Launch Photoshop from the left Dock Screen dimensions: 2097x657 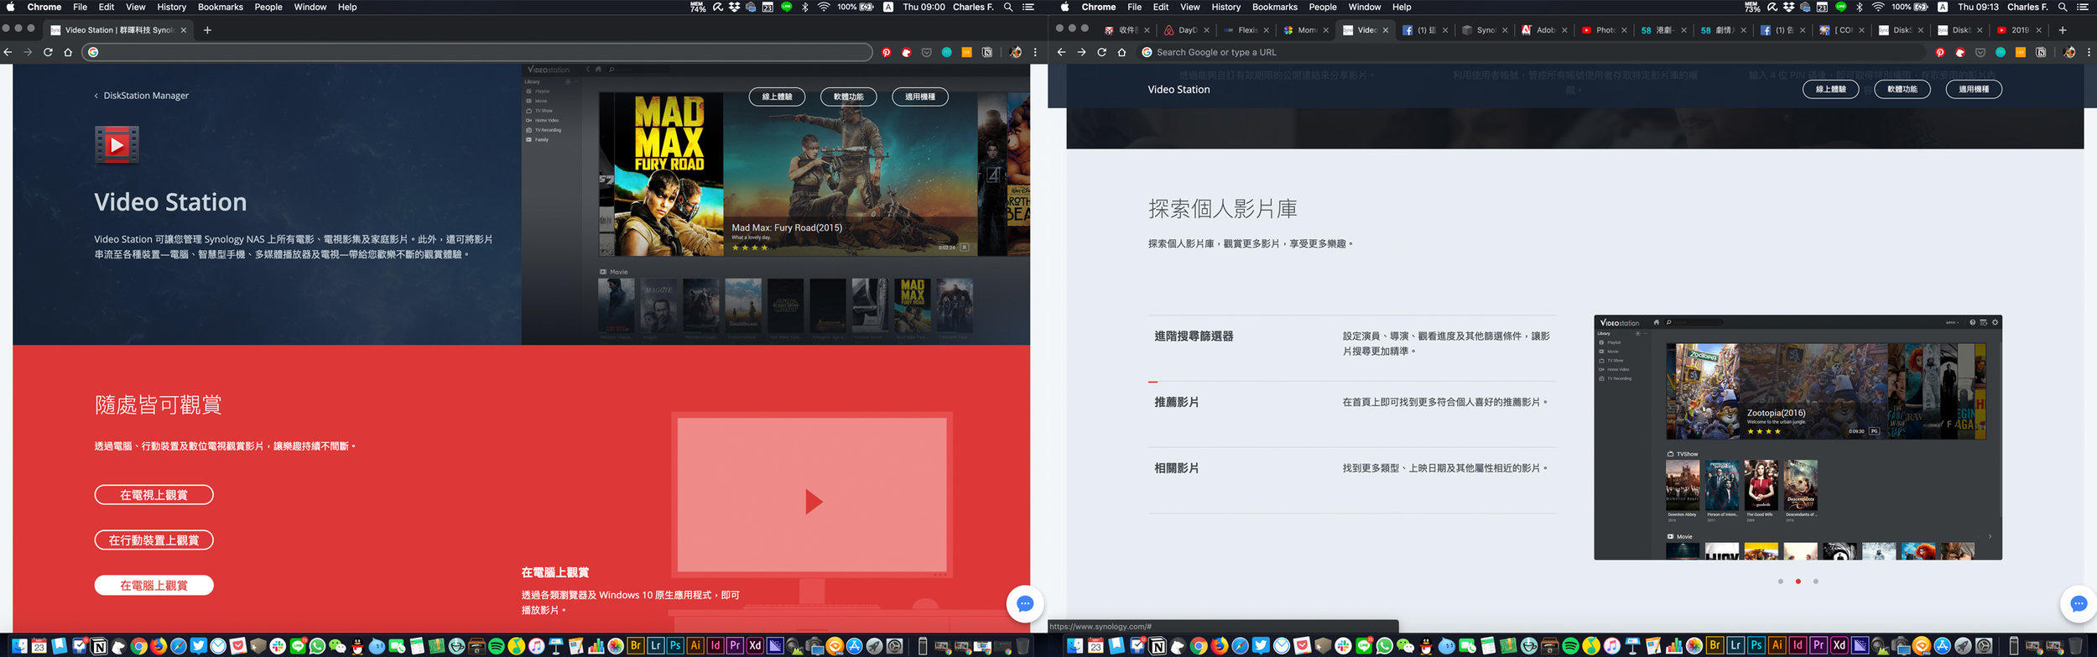[x=675, y=645]
